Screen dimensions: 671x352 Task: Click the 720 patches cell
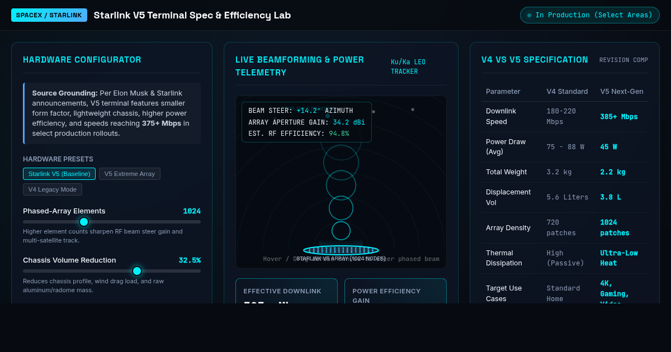pos(561,228)
